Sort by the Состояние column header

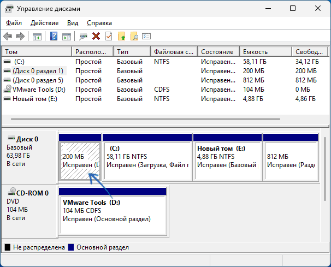click(218, 52)
